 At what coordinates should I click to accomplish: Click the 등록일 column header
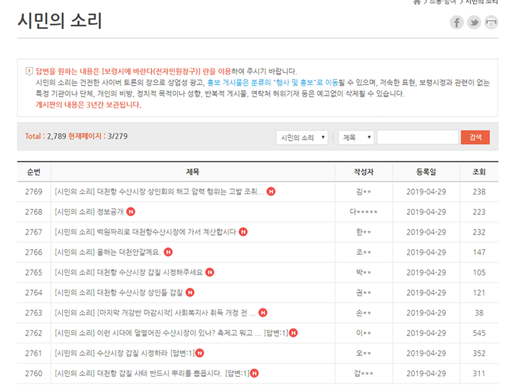tap(425, 172)
